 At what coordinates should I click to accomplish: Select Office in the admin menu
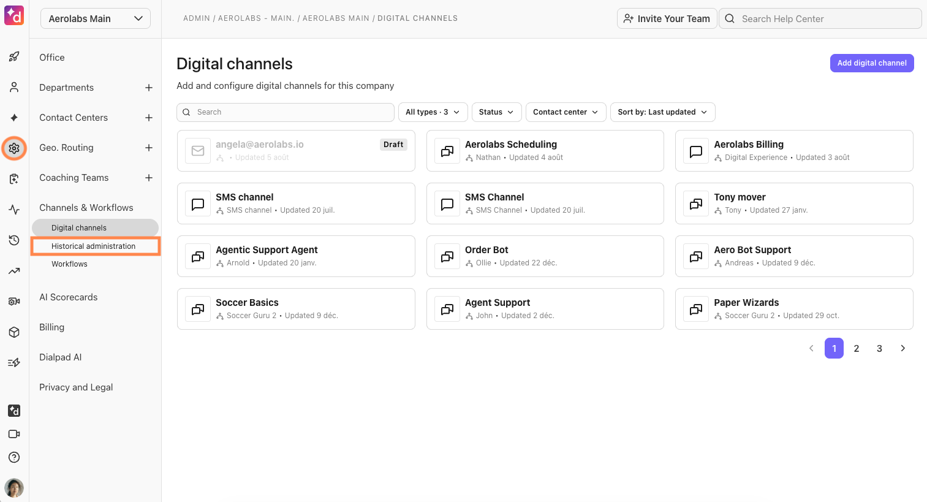point(52,58)
